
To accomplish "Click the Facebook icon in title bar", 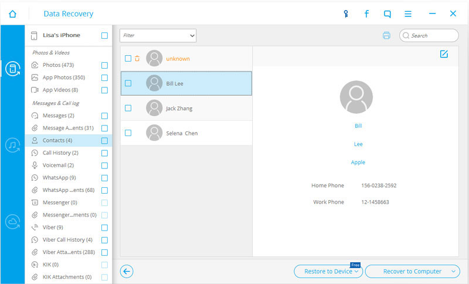I will coord(366,13).
